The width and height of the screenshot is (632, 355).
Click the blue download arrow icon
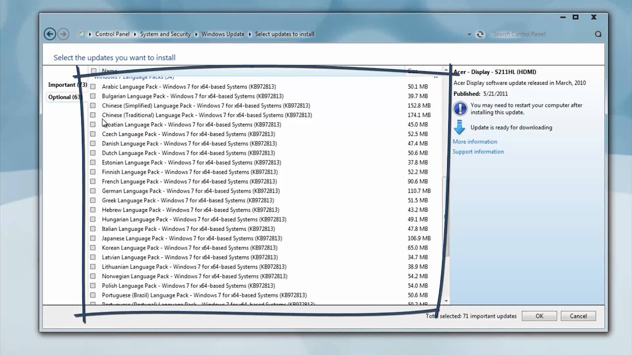[460, 127]
